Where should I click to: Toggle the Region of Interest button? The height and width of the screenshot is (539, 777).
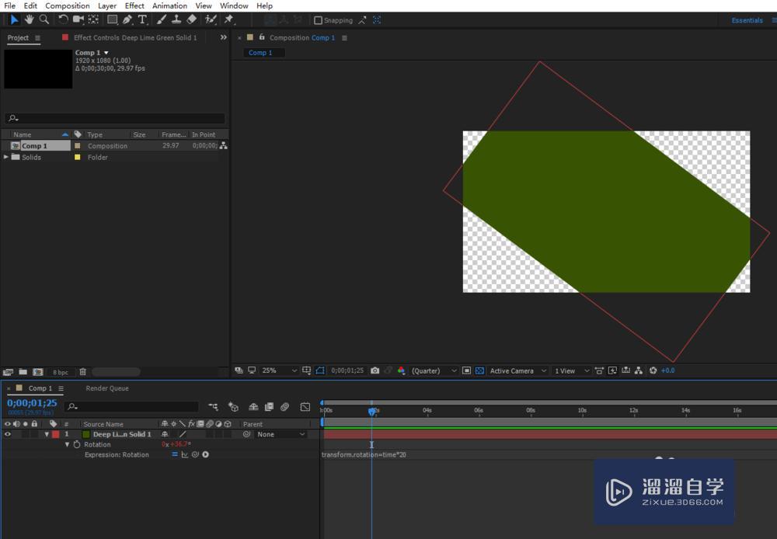click(466, 370)
